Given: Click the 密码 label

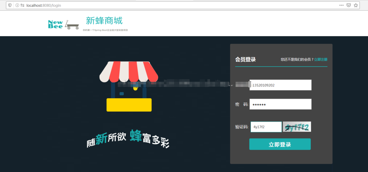Looking at the screenshot, I should point(242,104).
